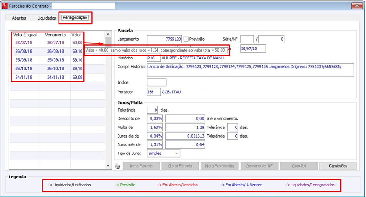Select the Renegociação tab
This screenshot has height=197, width=366.
pyautogui.click(x=75, y=17)
